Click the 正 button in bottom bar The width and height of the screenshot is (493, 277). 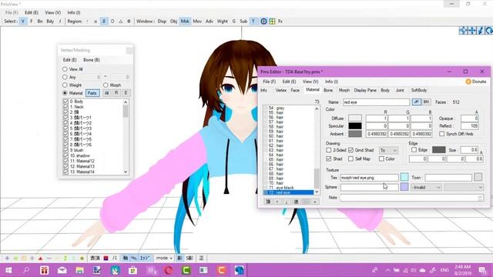click(x=201, y=259)
